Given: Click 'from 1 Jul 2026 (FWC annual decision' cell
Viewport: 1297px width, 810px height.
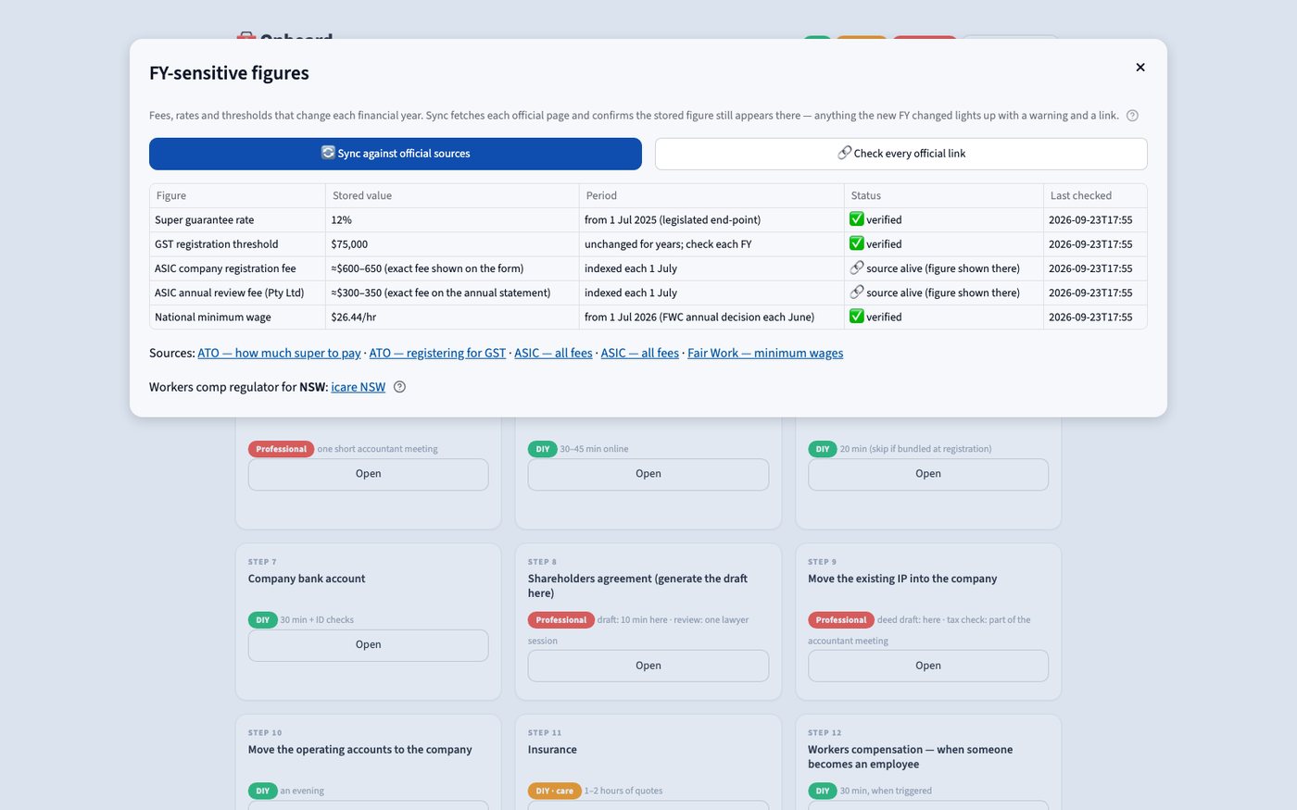Looking at the screenshot, I should point(711,316).
